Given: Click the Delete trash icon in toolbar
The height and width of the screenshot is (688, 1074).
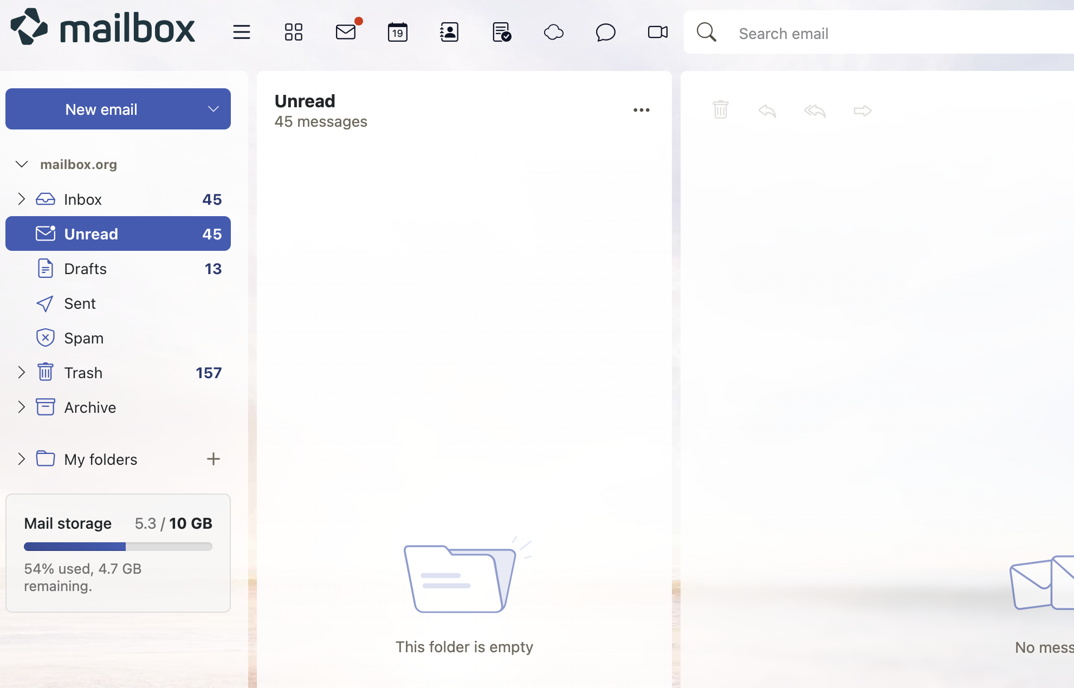Looking at the screenshot, I should click(720, 110).
